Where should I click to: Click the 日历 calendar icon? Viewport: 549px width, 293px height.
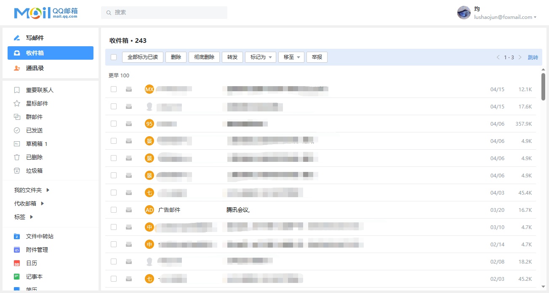pos(17,263)
